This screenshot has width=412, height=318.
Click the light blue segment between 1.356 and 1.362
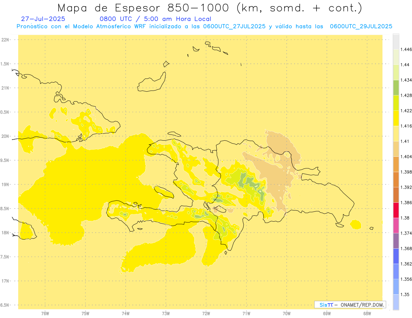coord(396,271)
